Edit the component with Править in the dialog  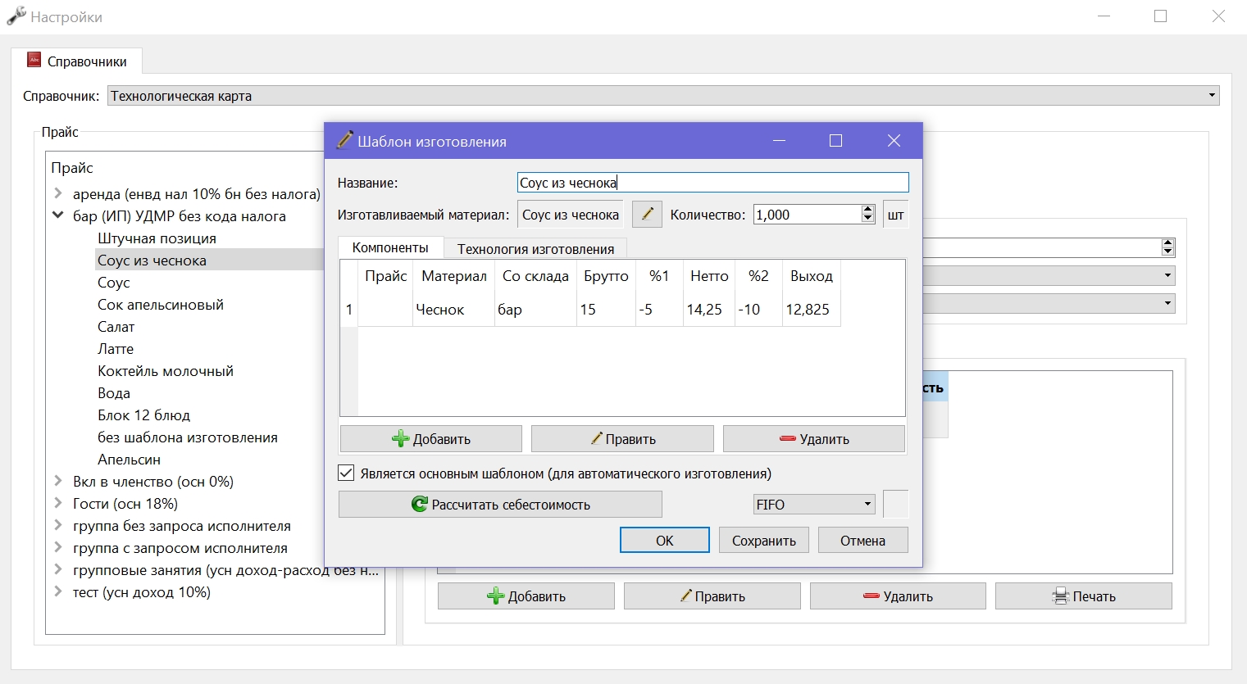[x=622, y=439]
